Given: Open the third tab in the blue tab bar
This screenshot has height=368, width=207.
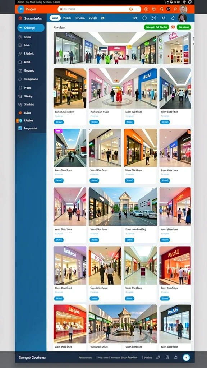Looking at the screenshot, I should click(80, 18).
